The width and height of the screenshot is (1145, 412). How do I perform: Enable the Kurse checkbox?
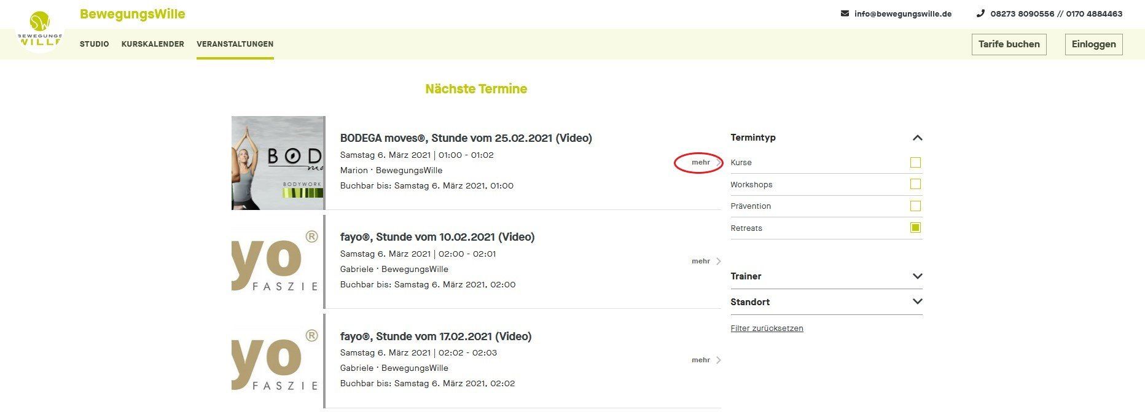(x=915, y=163)
